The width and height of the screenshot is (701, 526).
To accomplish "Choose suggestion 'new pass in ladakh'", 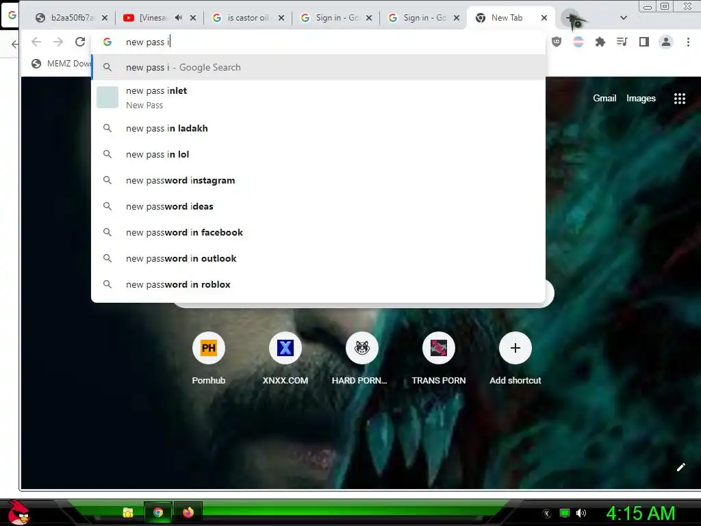I will pyautogui.click(x=318, y=128).
